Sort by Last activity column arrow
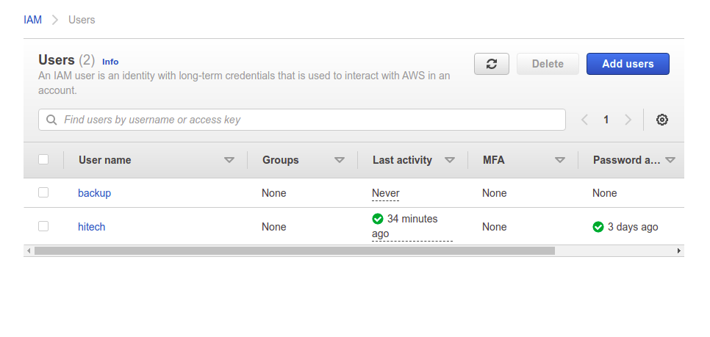The height and width of the screenshot is (337, 710). [450, 160]
